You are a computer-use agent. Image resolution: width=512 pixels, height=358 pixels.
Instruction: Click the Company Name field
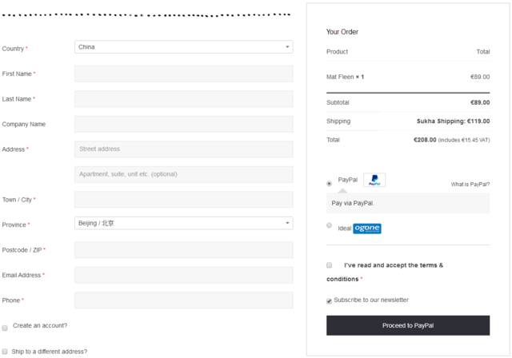pyautogui.click(x=183, y=124)
